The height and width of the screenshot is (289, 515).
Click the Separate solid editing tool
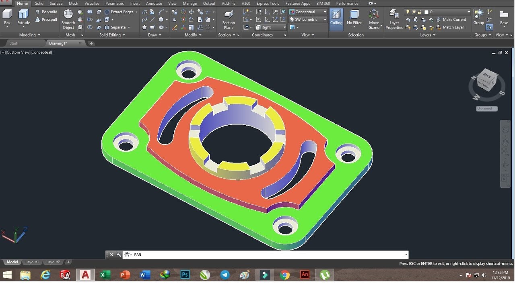pos(115,27)
